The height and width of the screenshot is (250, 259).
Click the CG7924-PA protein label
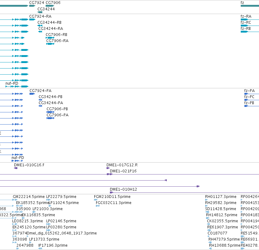(x=40, y=91)
